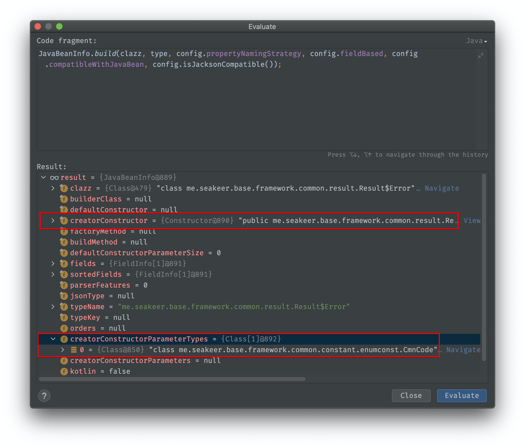Click the Evaluate button
Screen dimensions: 525x448
coord(461,395)
